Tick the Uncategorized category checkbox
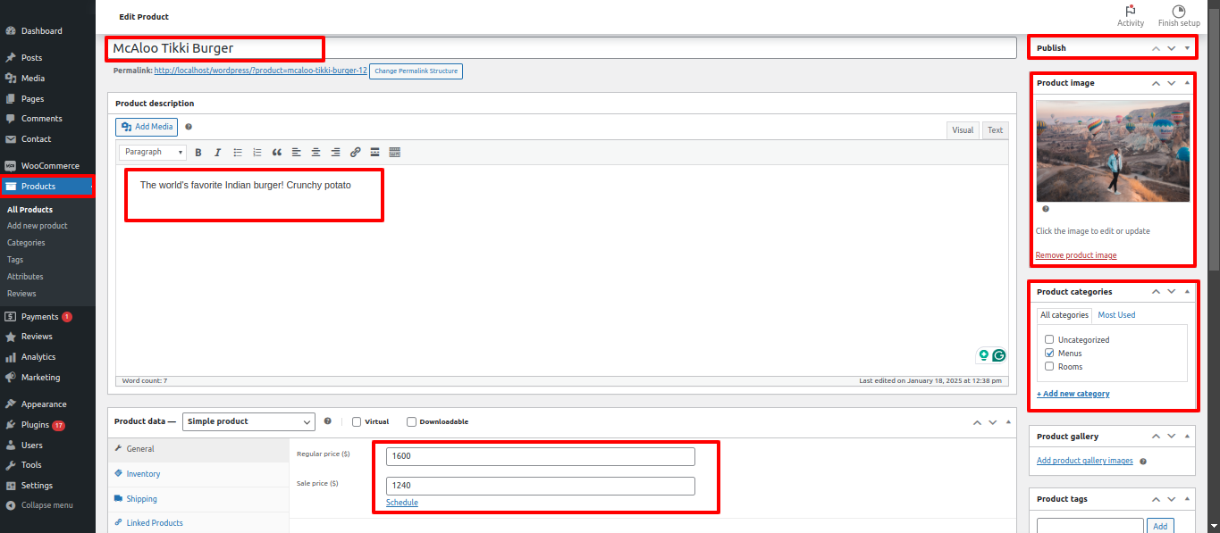 click(x=1049, y=340)
